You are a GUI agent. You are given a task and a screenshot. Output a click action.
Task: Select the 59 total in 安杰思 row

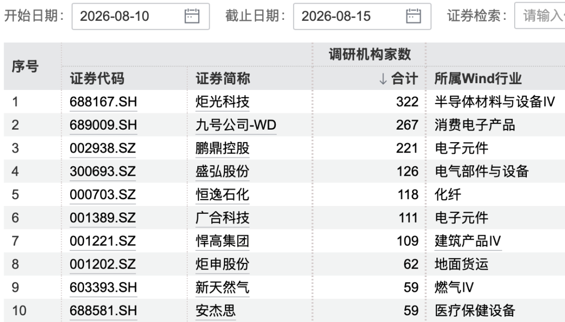(x=411, y=311)
